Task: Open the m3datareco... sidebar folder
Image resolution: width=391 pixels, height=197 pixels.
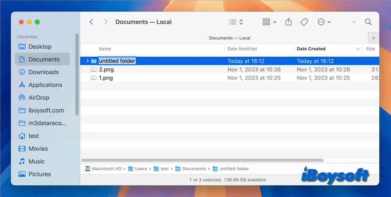Action: tap(47, 123)
